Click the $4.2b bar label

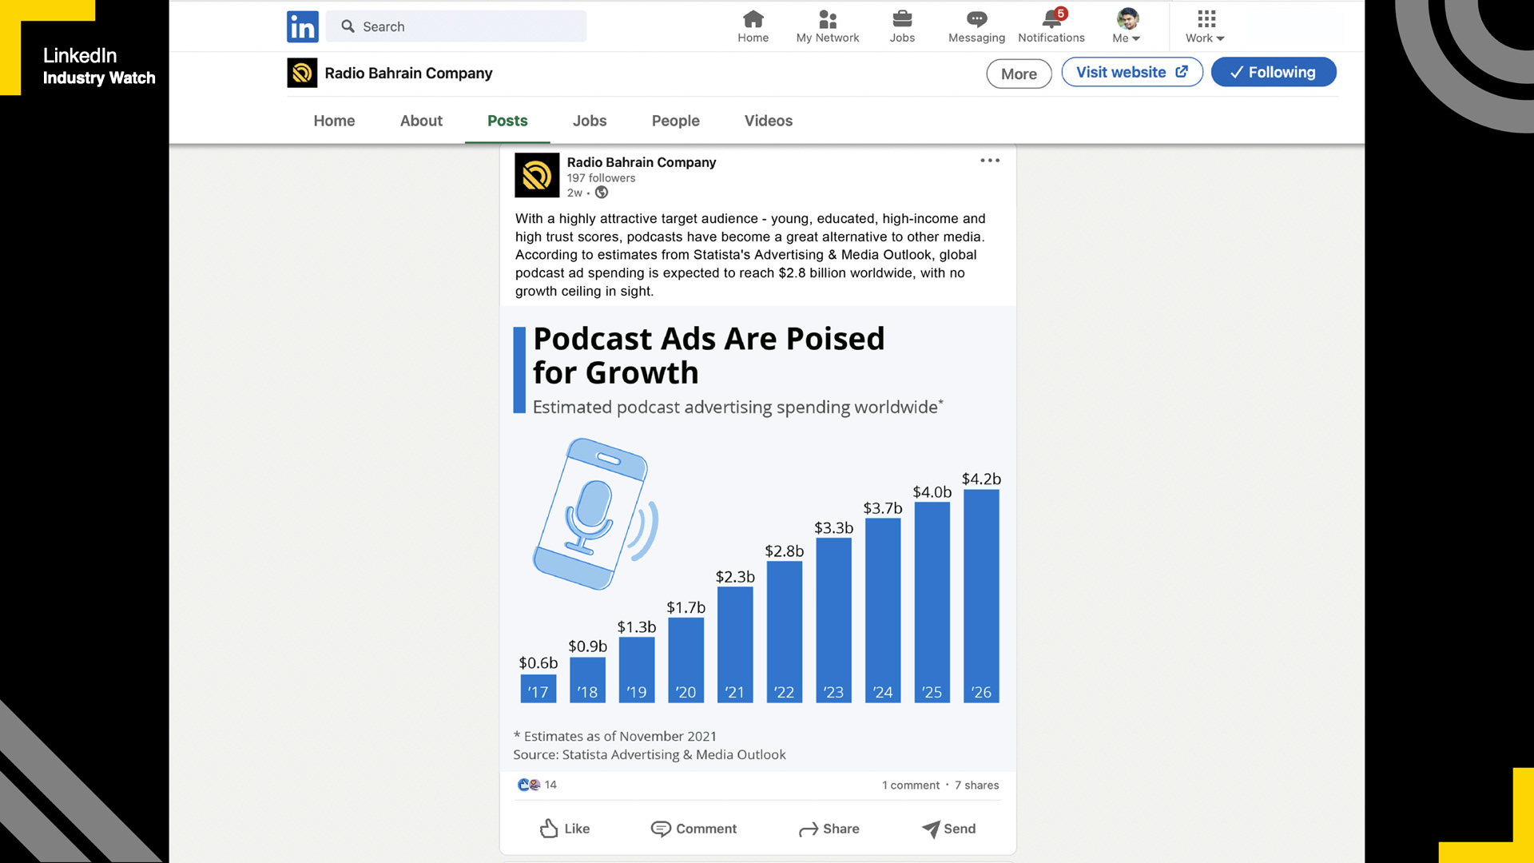click(x=981, y=479)
